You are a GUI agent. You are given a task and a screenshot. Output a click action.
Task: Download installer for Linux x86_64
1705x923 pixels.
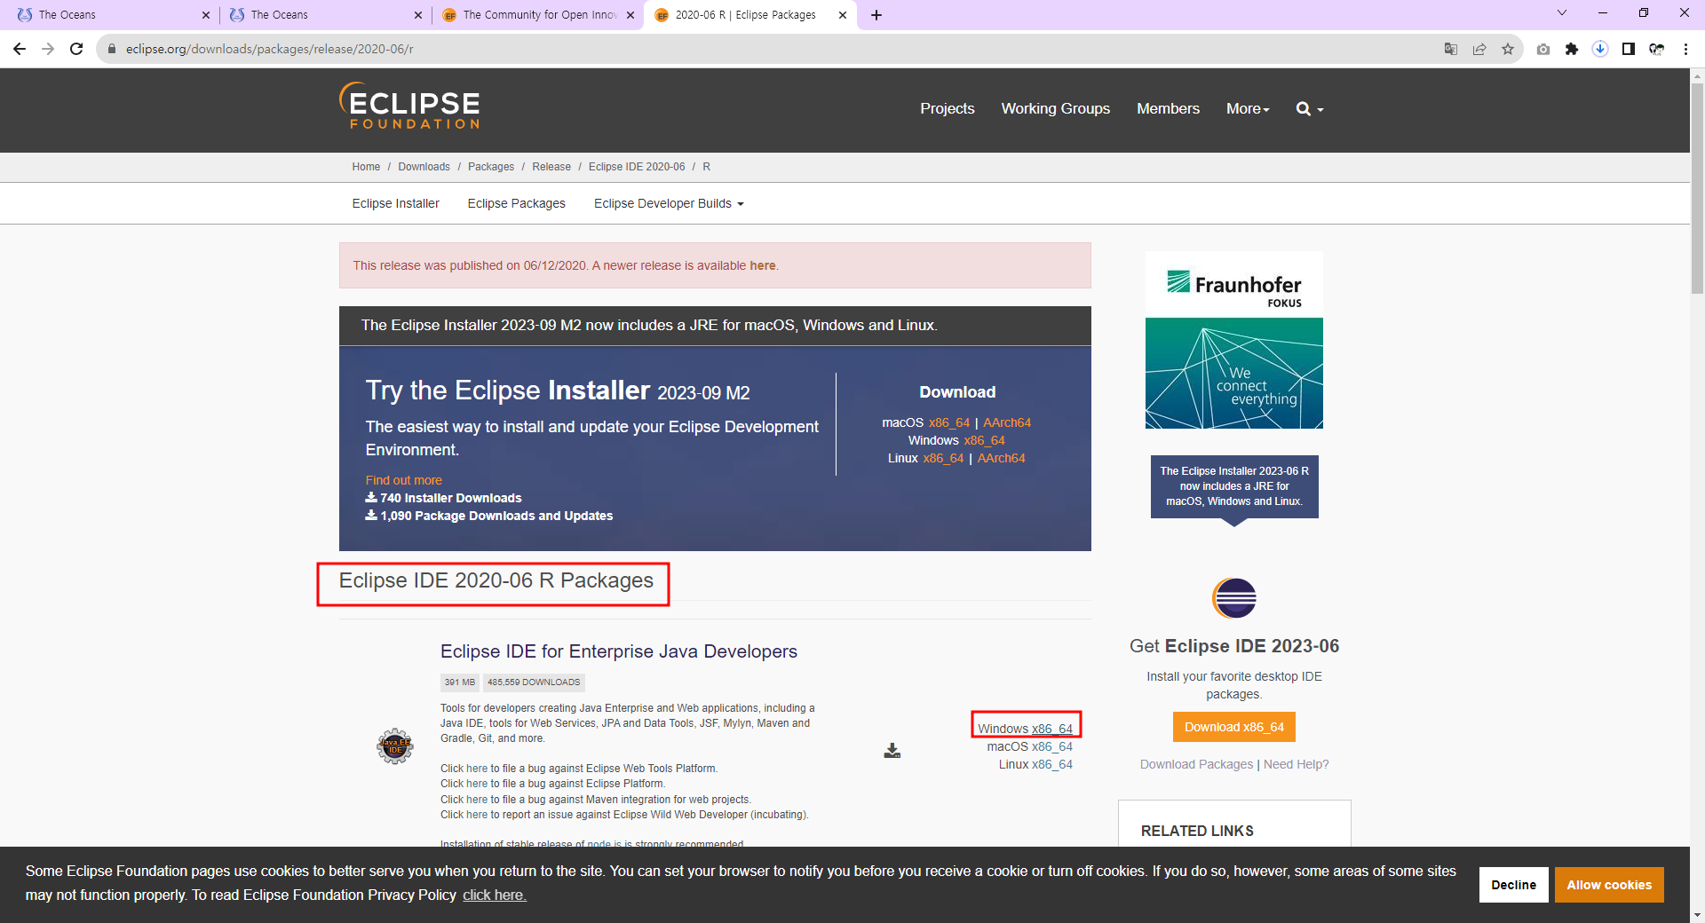pyautogui.click(x=943, y=458)
